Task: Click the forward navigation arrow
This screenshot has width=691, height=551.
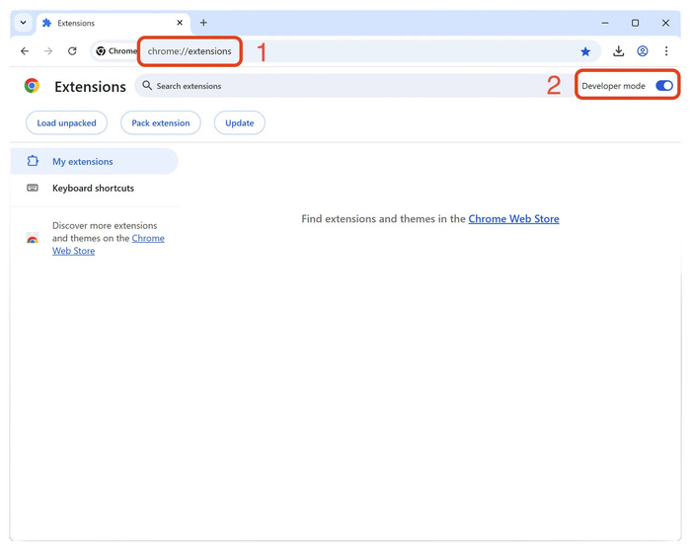Action: pos(48,51)
